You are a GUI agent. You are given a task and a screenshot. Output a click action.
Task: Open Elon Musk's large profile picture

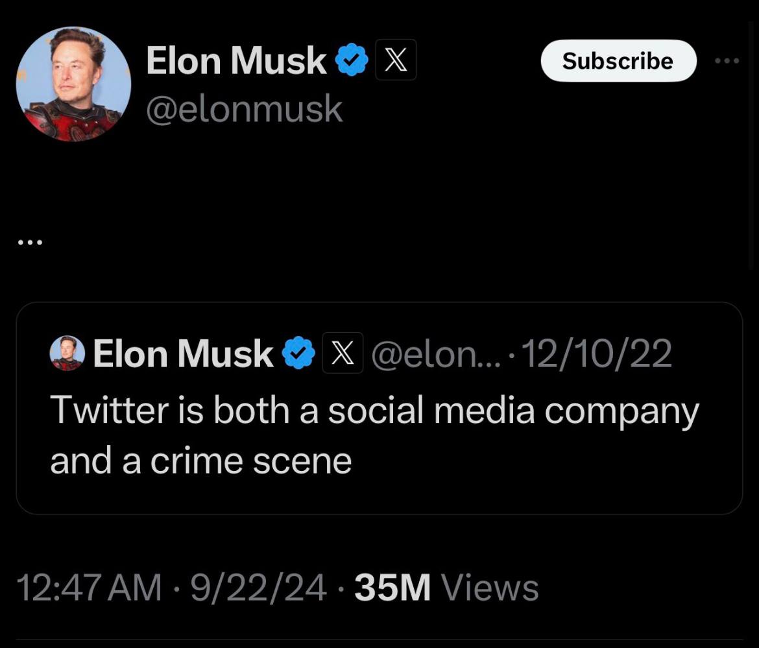73,84
